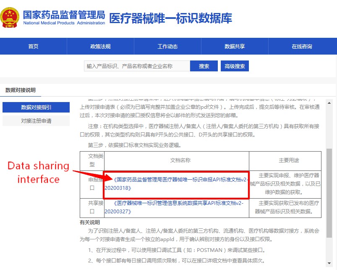337x270 pixels.
Task: Click the 共享接口 table cell
Action: (x=92, y=207)
